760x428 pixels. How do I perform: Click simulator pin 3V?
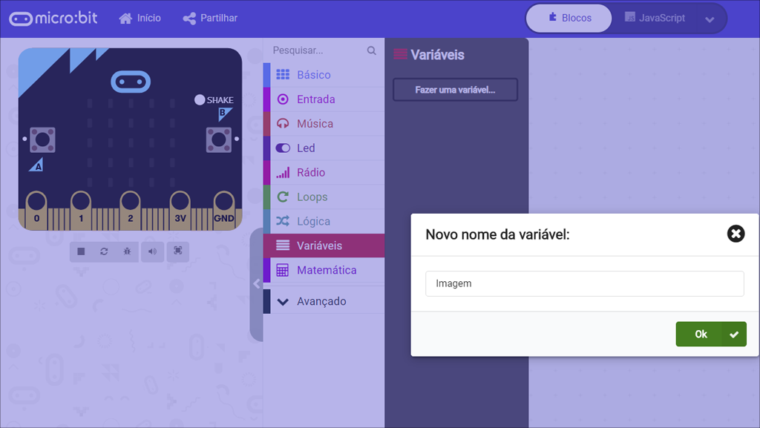(180, 211)
